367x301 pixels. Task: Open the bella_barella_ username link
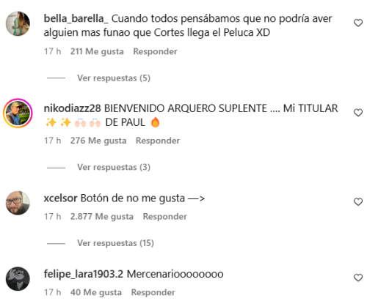point(76,19)
